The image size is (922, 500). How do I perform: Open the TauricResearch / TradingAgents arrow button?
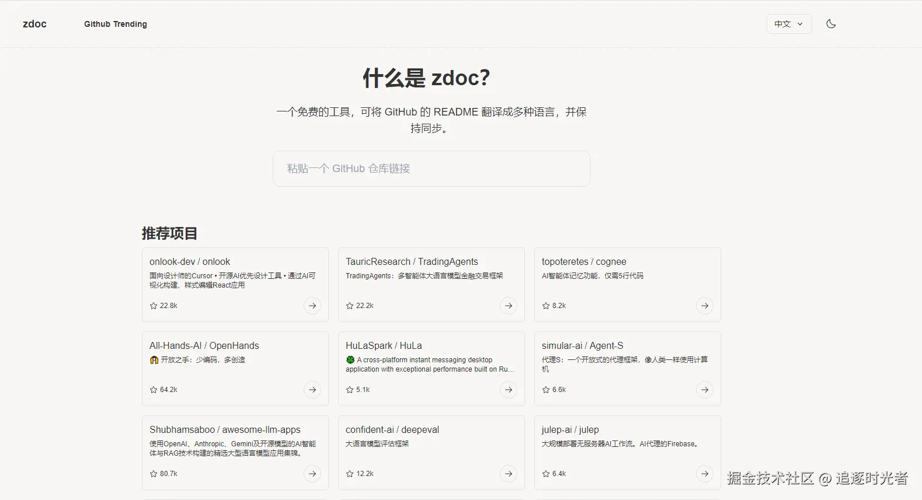[x=509, y=306]
